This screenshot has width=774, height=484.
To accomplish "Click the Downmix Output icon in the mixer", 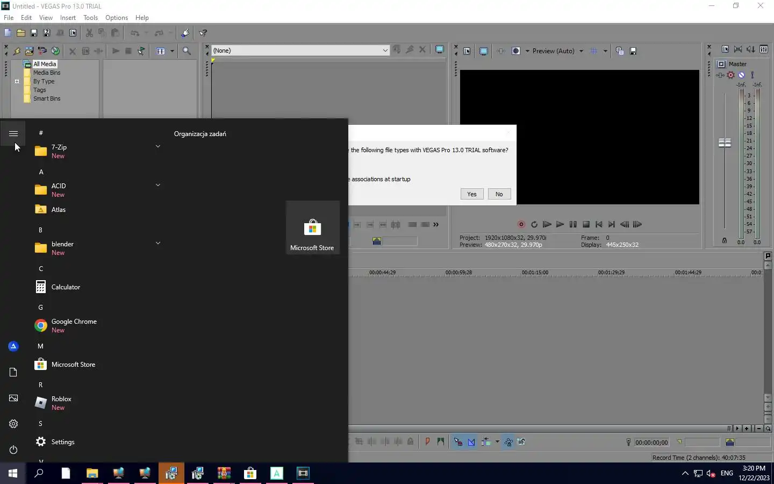I will point(738,49).
